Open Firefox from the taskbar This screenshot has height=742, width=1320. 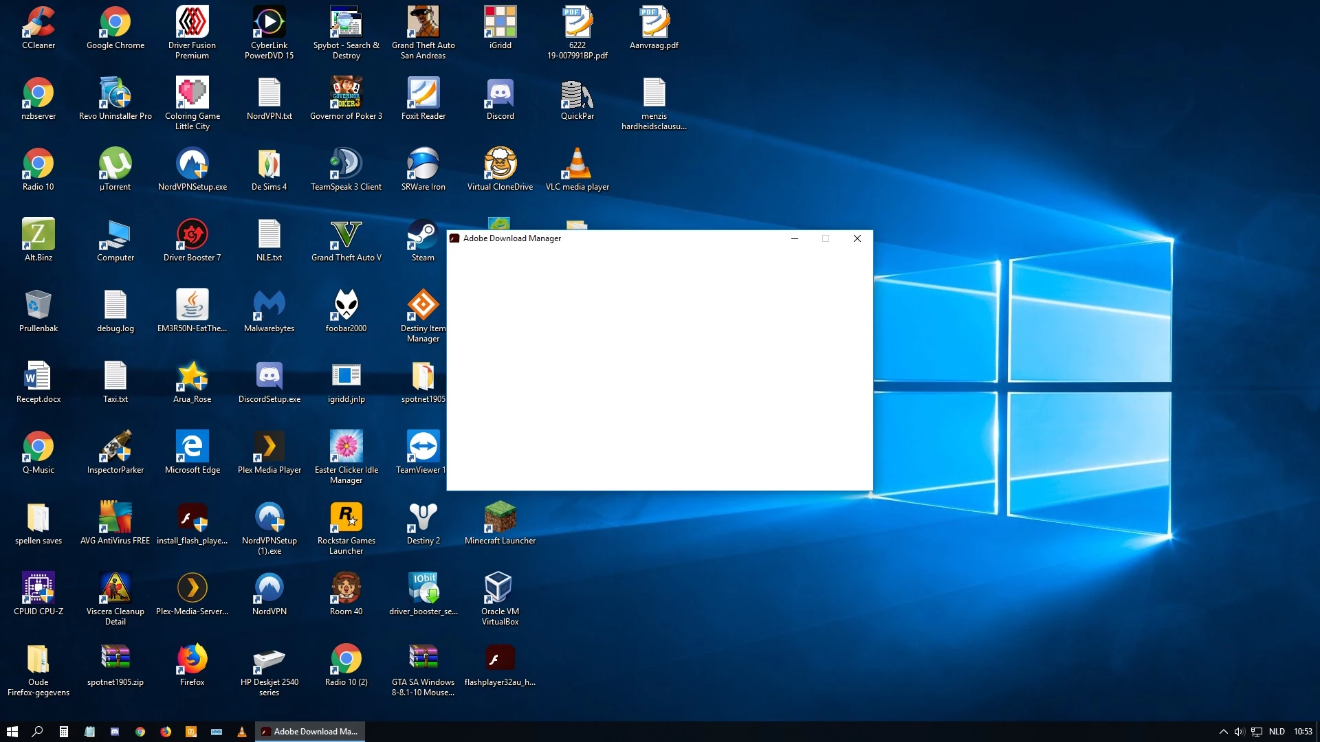tap(166, 732)
